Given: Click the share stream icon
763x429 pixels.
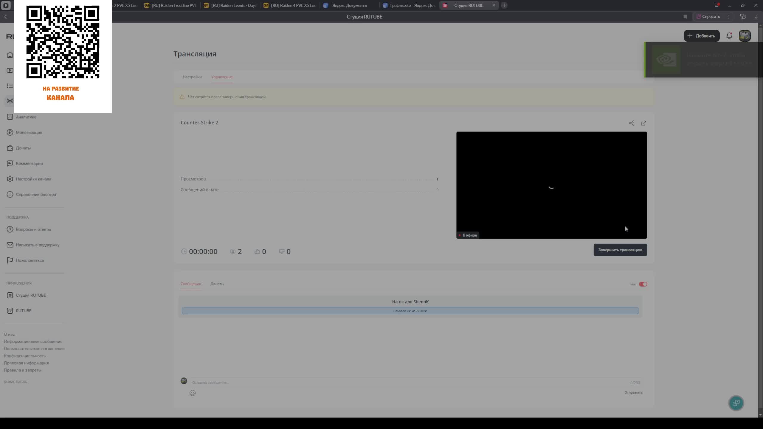Looking at the screenshot, I should (x=632, y=123).
